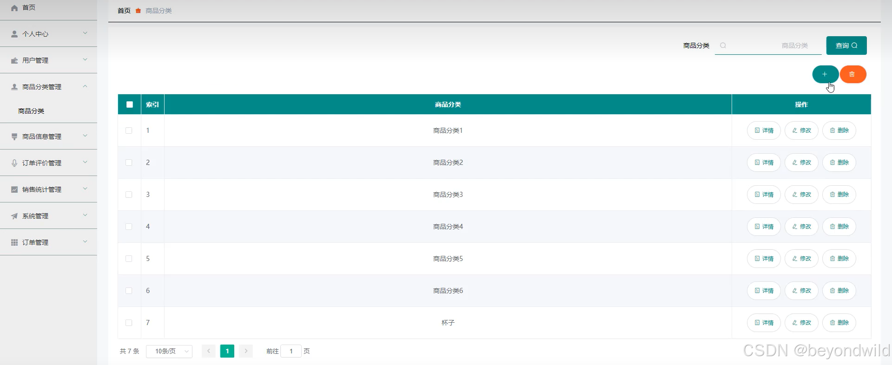Click the 系统管理 paper plane icon
892x365 pixels.
(x=14, y=216)
